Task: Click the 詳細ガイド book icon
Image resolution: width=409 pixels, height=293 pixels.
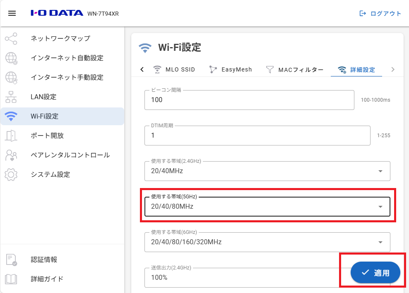Action: (11, 279)
